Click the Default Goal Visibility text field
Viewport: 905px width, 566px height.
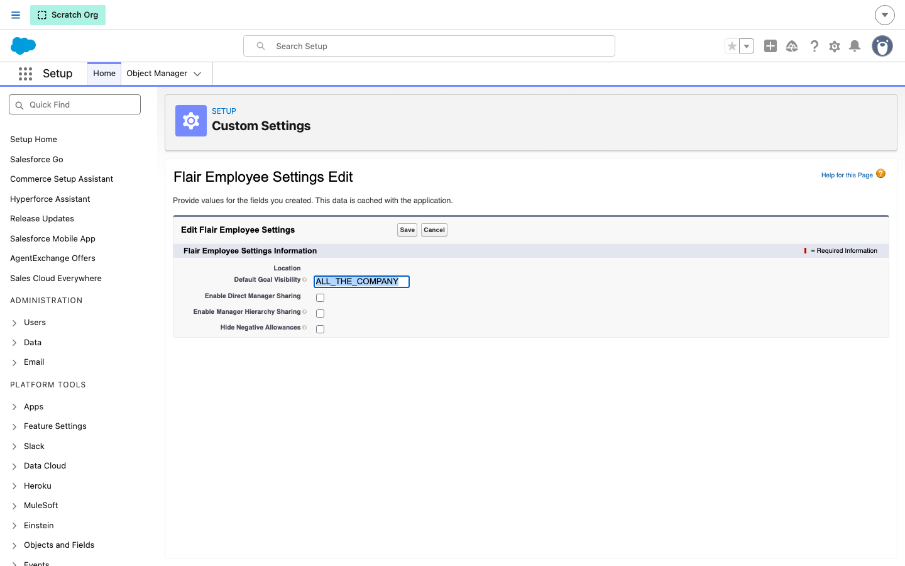[361, 282]
